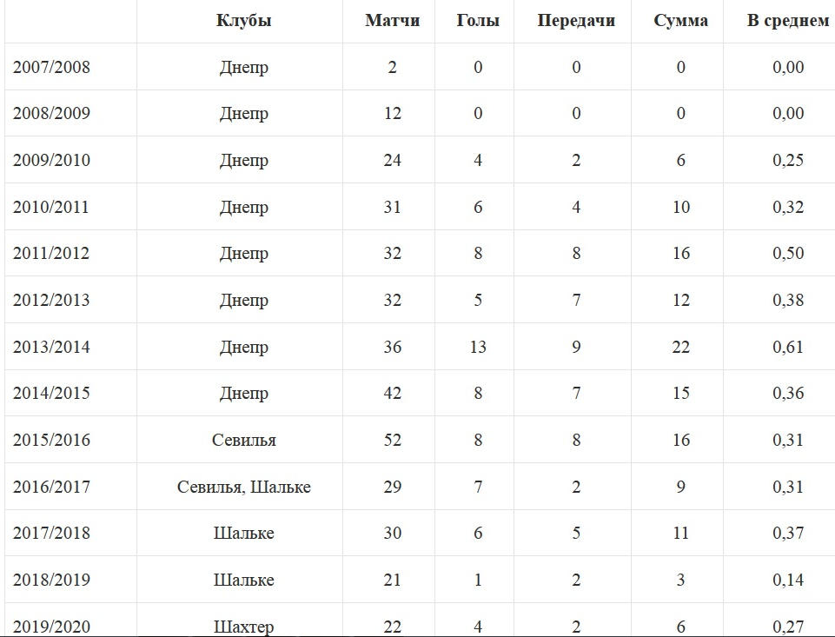Select the "Сумма" column header
Image resolution: width=835 pixels, height=637 pixels.
(680, 21)
